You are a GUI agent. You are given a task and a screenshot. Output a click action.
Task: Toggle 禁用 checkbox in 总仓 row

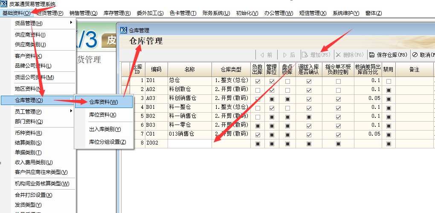pyautogui.click(x=389, y=82)
